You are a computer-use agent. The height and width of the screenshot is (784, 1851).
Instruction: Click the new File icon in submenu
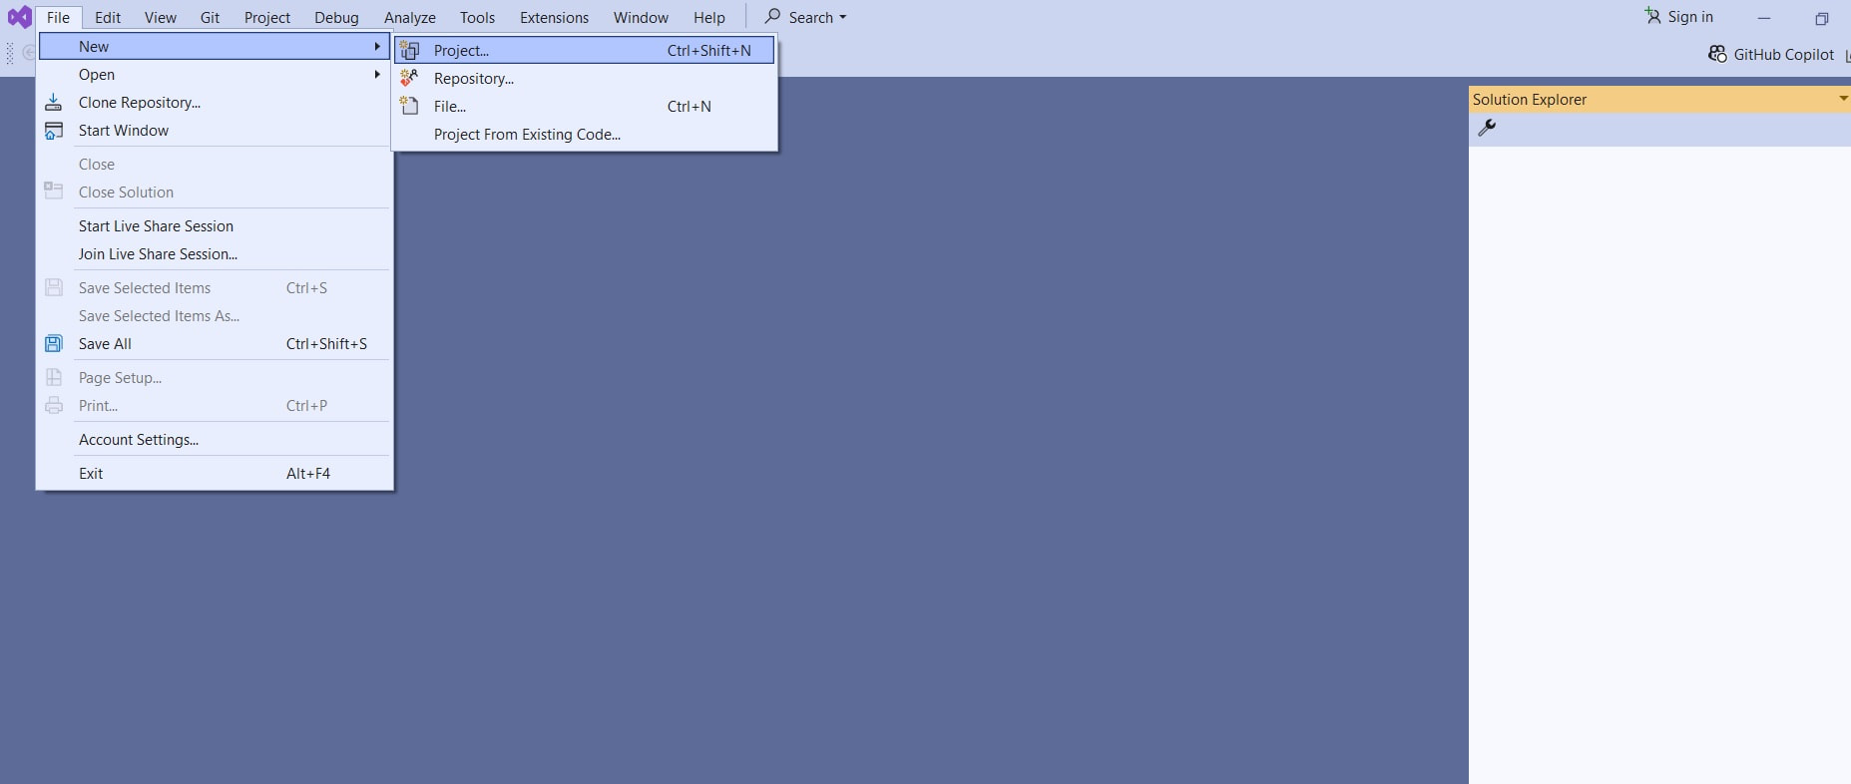(x=409, y=106)
